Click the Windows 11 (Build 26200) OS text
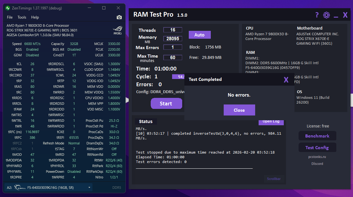Image resolution: width=353 pixels, height=197 pixels. [313, 100]
